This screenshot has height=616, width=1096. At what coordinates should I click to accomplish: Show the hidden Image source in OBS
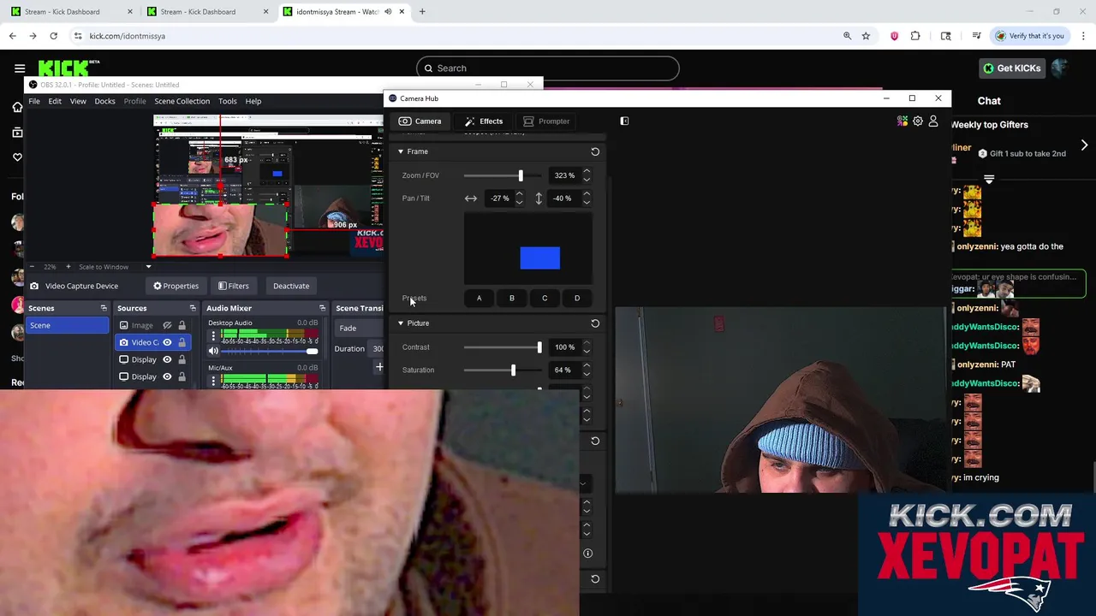(167, 325)
